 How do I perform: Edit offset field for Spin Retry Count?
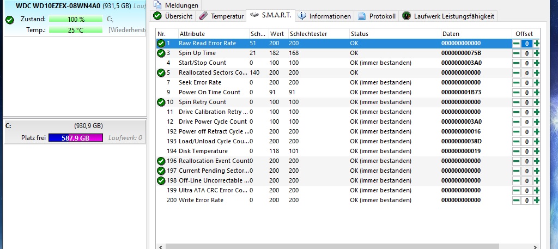(x=527, y=102)
